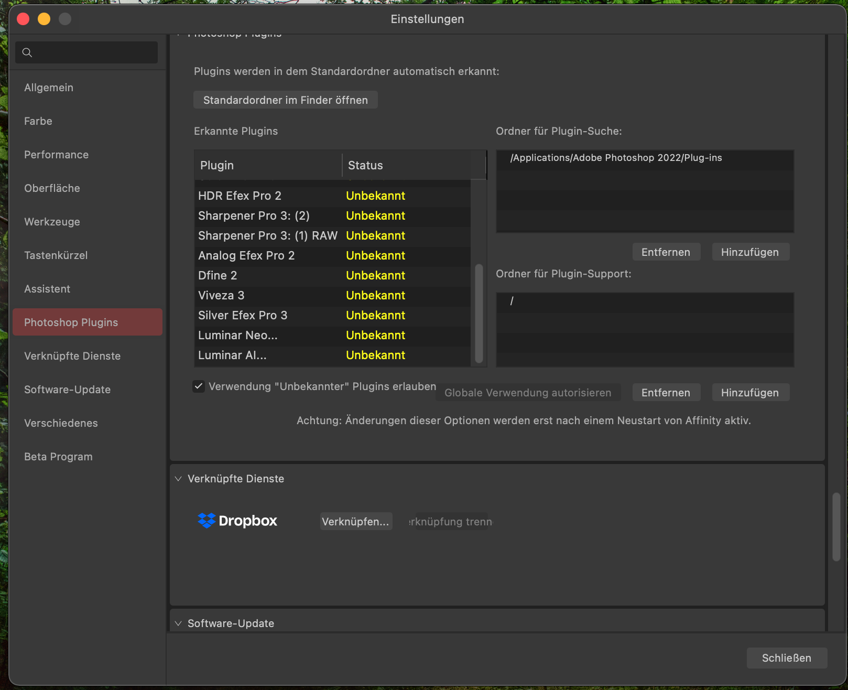Open Verknüpfte Dienste in sidebar

point(88,356)
